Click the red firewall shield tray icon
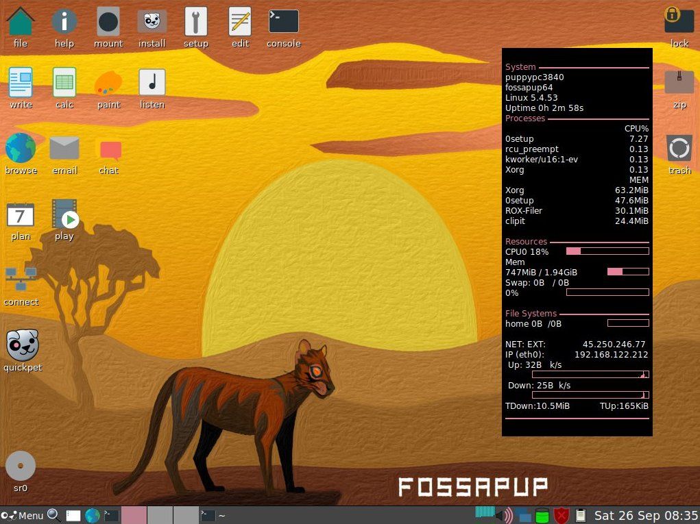The height and width of the screenshot is (524, 700). point(561,516)
